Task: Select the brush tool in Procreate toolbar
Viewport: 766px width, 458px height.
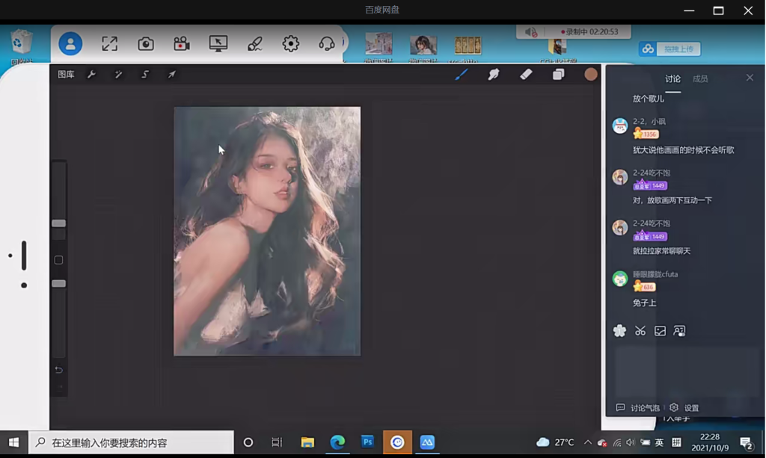Action: (461, 74)
